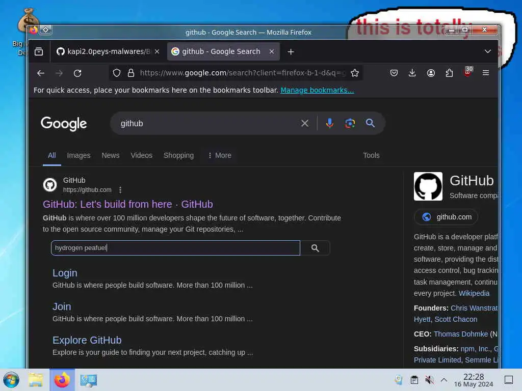Focus the hydrogen peafuel site search box

pyautogui.click(x=175, y=248)
